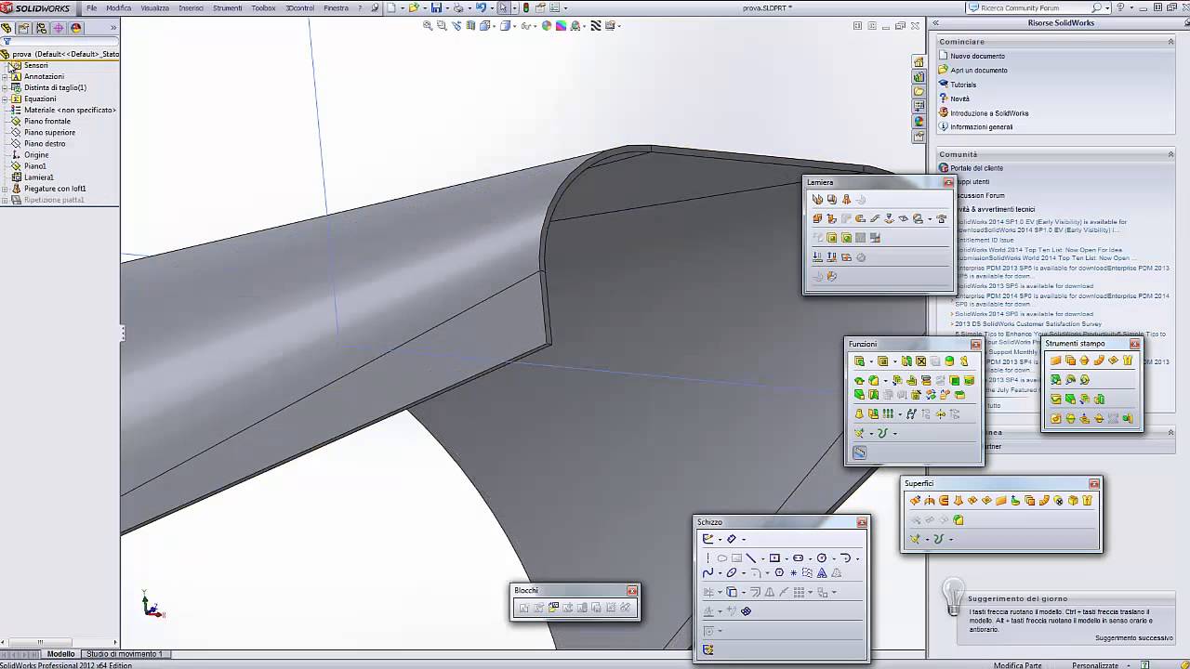
Task: Click the Apri un documento link
Action: [x=979, y=70]
